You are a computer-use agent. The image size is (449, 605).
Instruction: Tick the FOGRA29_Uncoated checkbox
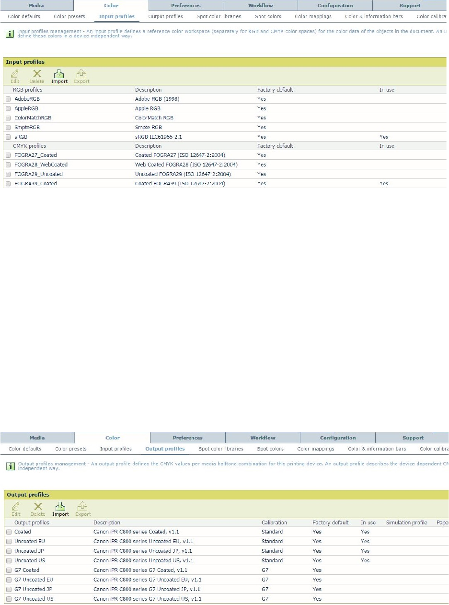(8, 175)
